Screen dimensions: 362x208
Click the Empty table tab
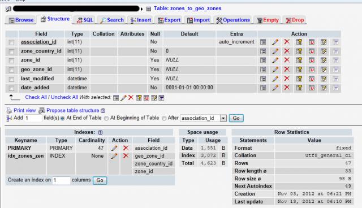[268, 20]
